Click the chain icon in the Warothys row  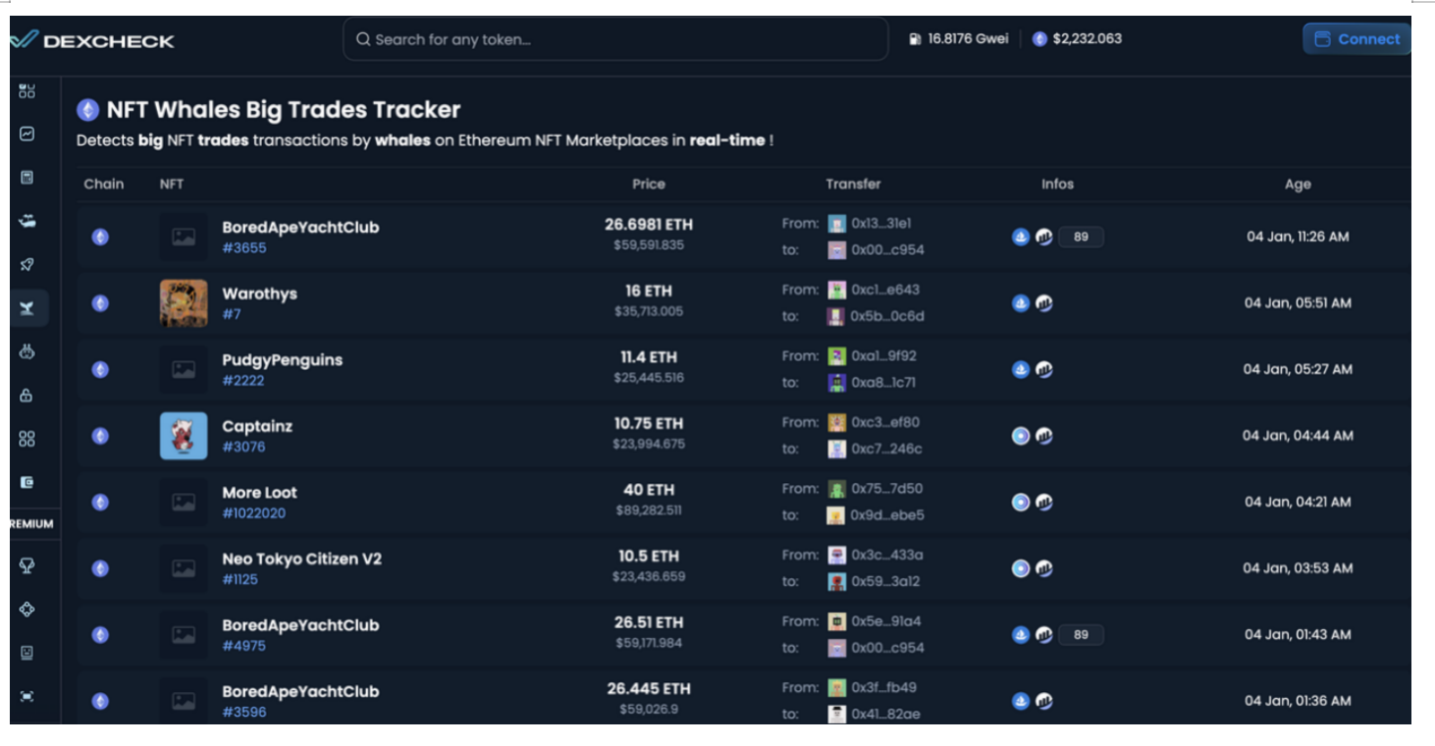(100, 303)
